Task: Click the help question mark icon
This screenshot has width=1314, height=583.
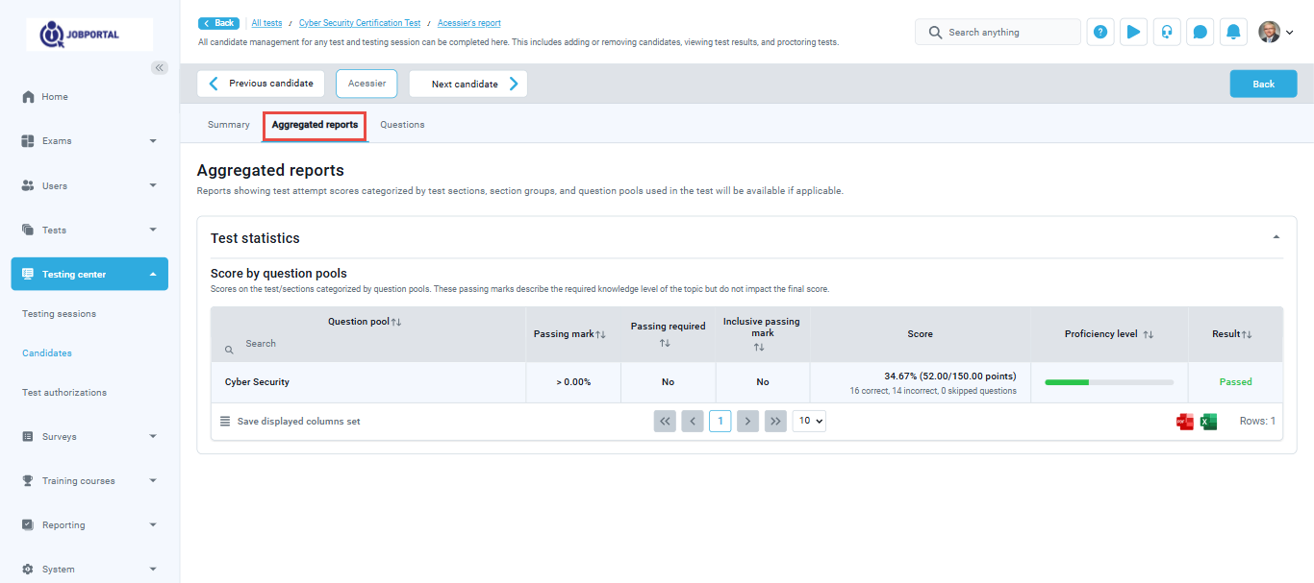Action: (x=1100, y=32)
